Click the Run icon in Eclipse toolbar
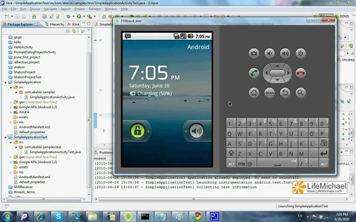Viewport: 356px width, 222px height. [x=79, y=16]
